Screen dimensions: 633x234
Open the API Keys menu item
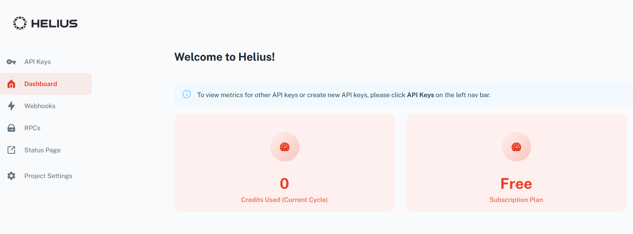38,62
